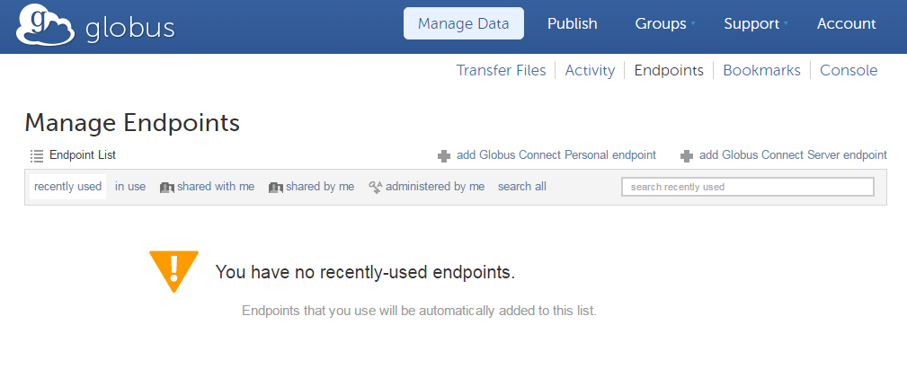Viewport: 907px width, 369px height.
Task: Click plus icon for Globus Connect Server endpoint
Action: click(x=687, y=155)
